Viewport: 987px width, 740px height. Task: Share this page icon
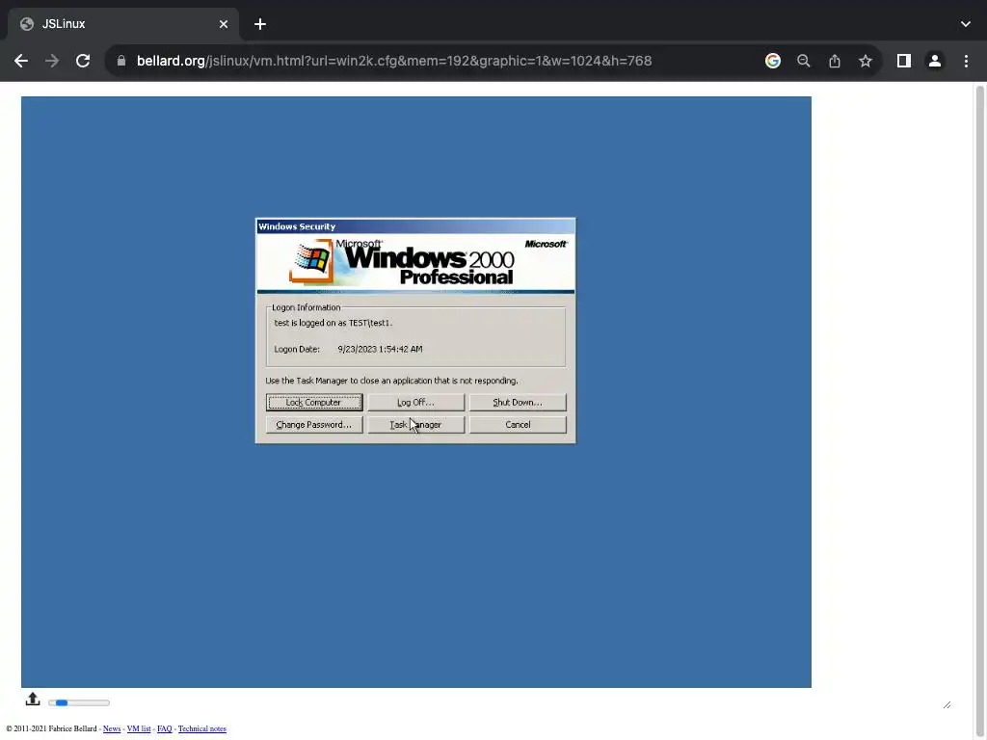tap(835, 61)
